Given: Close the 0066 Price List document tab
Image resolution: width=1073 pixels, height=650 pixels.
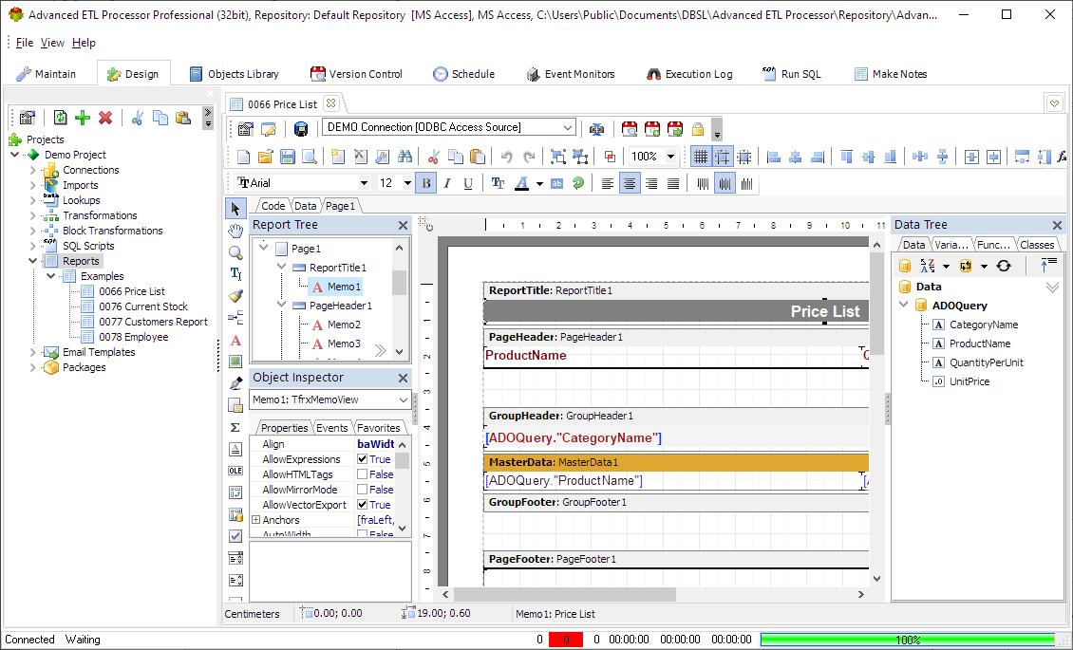Looking at the screenshot, I should 330,103.
